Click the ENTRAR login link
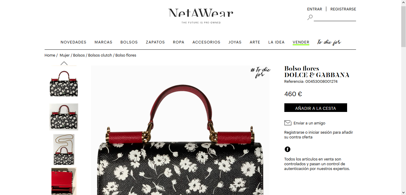Viewport: 406px width, 195px height. click(x=315, y=9)
